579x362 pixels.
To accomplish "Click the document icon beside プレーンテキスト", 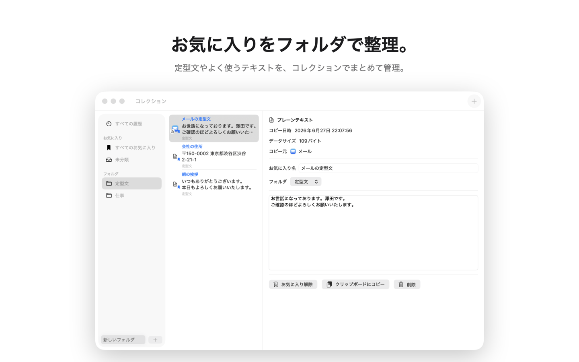I will [271, 120].
